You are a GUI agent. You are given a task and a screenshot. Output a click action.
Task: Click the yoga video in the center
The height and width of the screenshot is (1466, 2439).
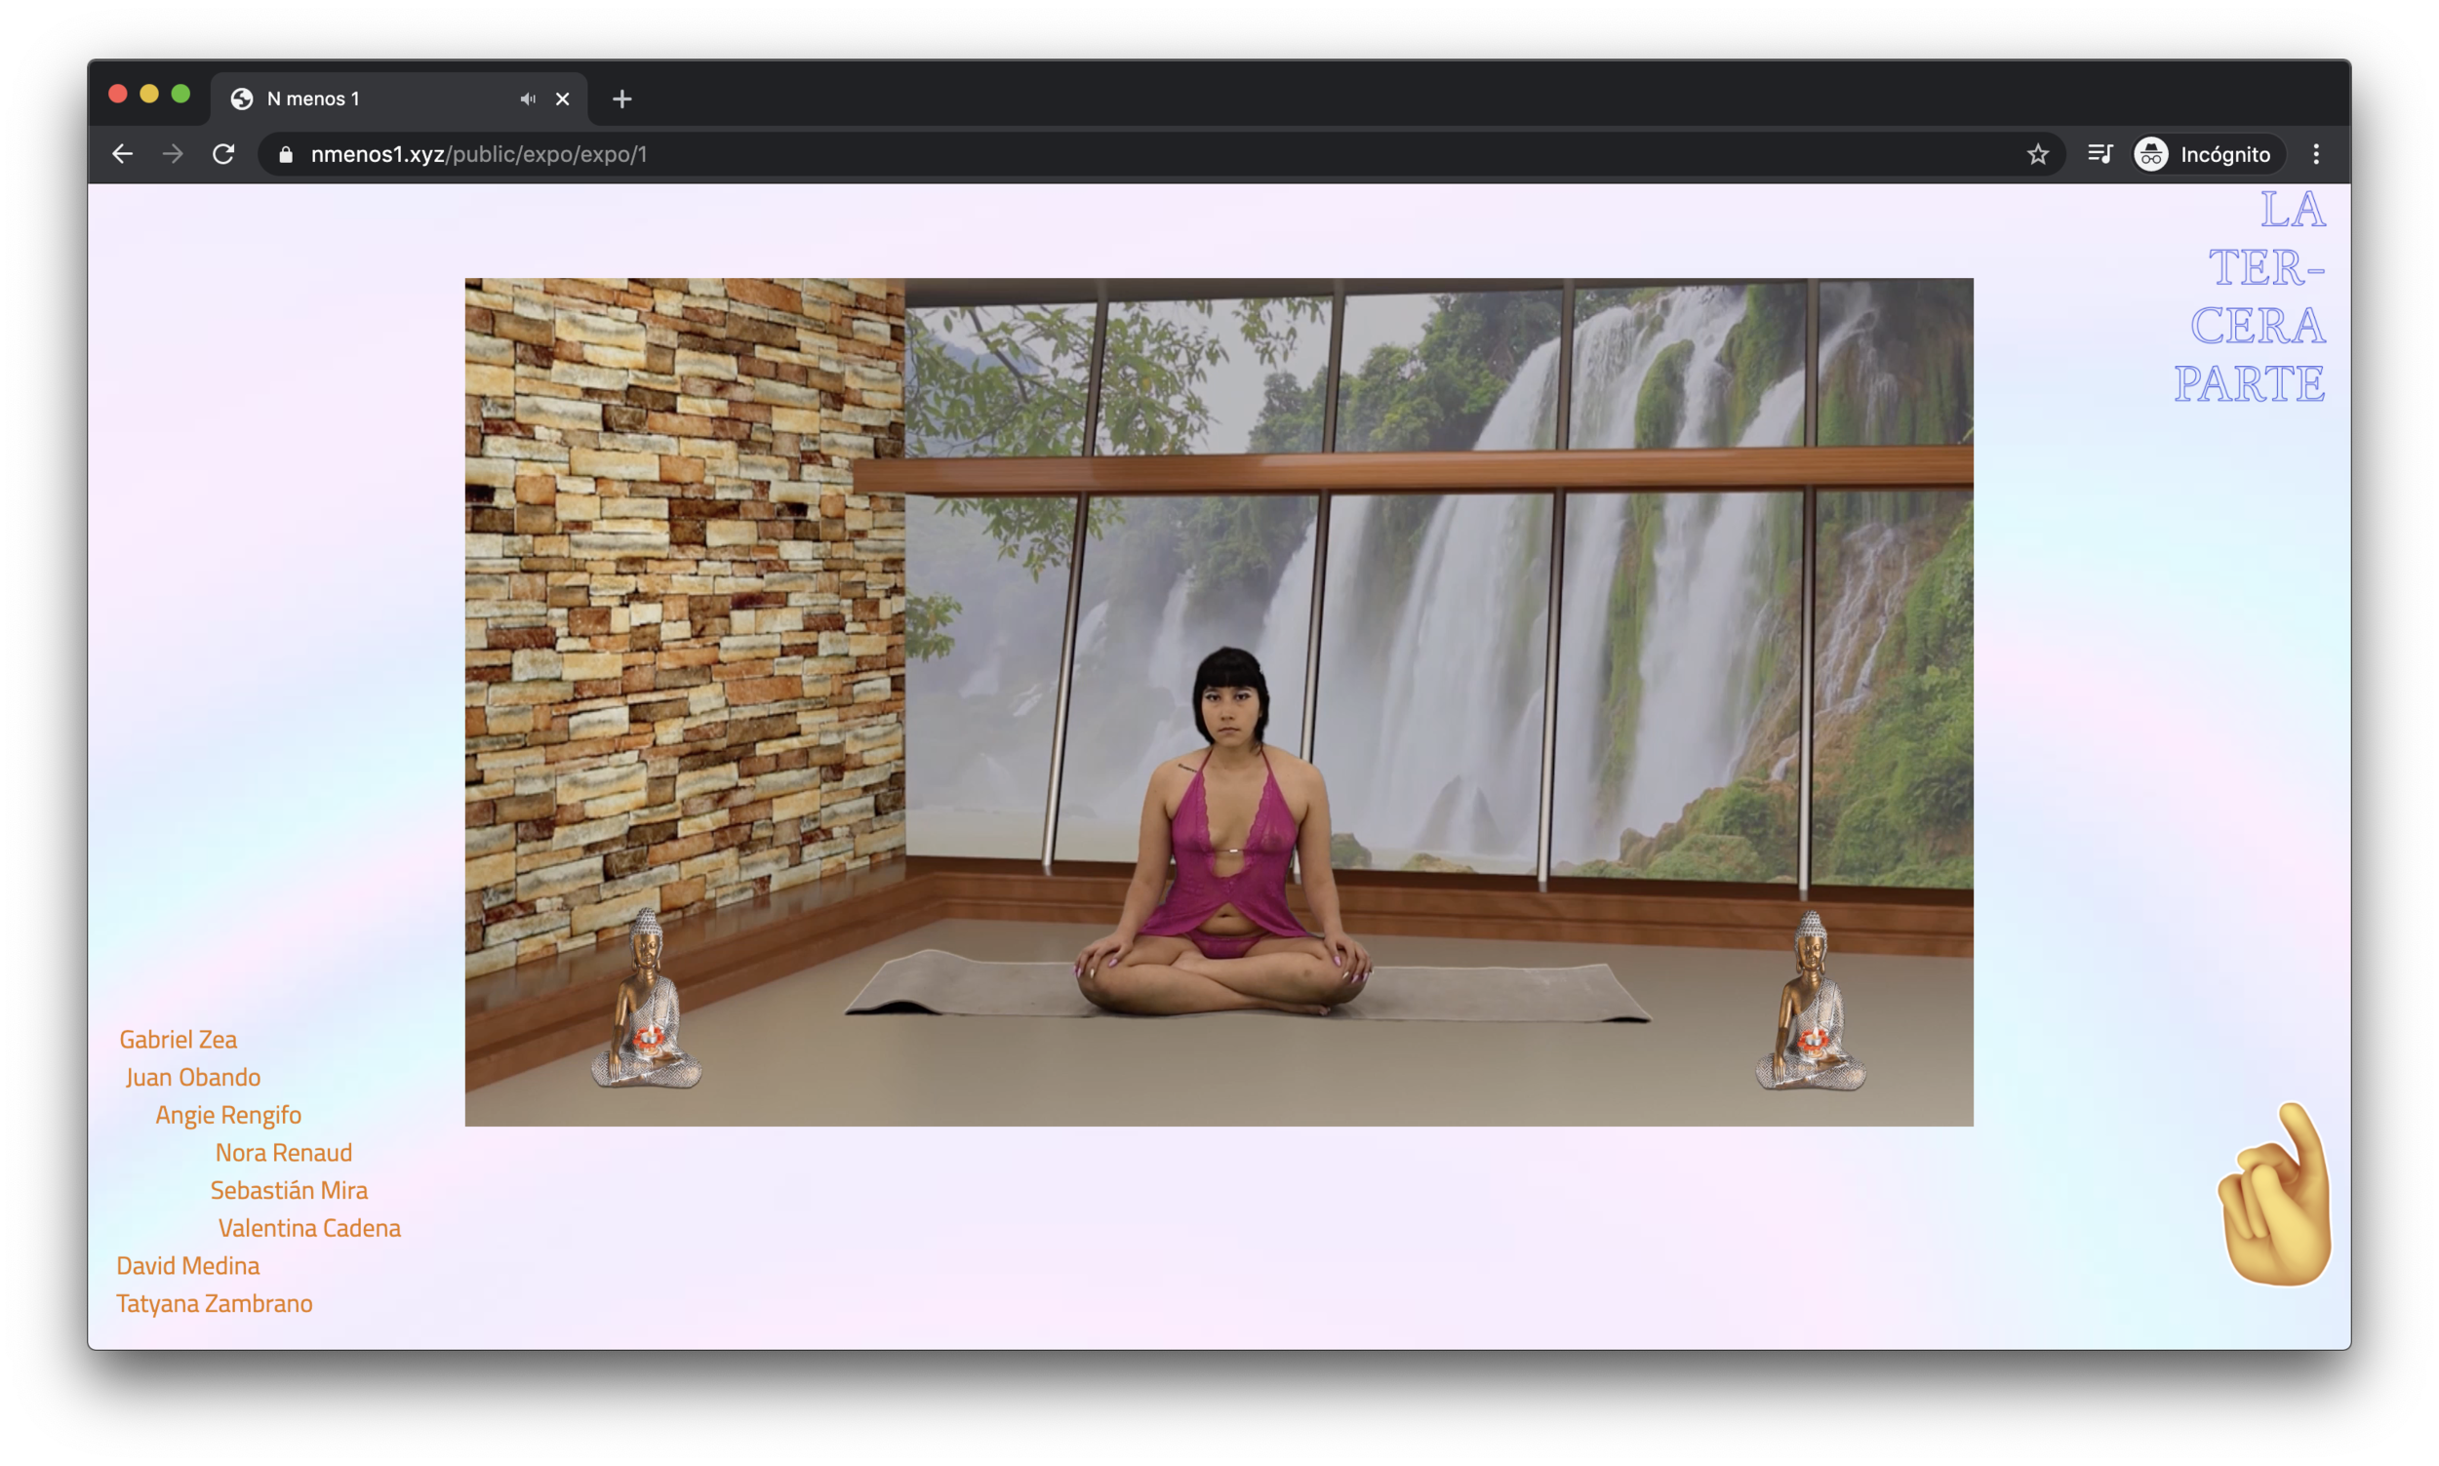(1219, 701)
